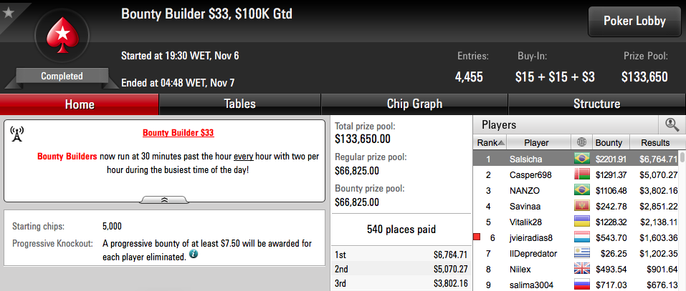Click the PokerStars red spade logo
686x291 pixels.
pos(62,35)
